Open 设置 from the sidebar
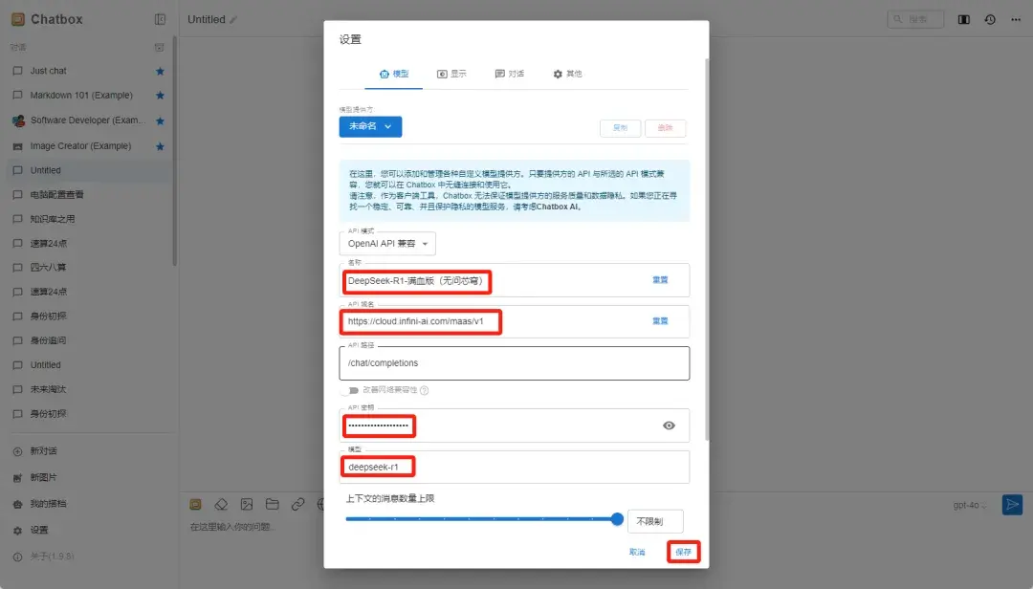The height and width of the screenshot is (589, 1033). pyautogui.click(x=38, y=530)
